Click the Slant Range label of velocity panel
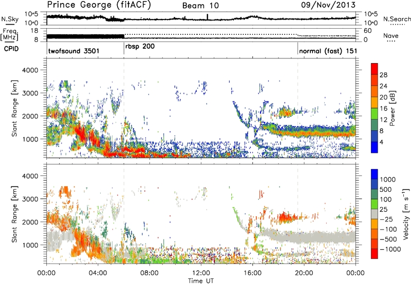Viewport: 411px width, 284px height. click(x=14, y=214)
